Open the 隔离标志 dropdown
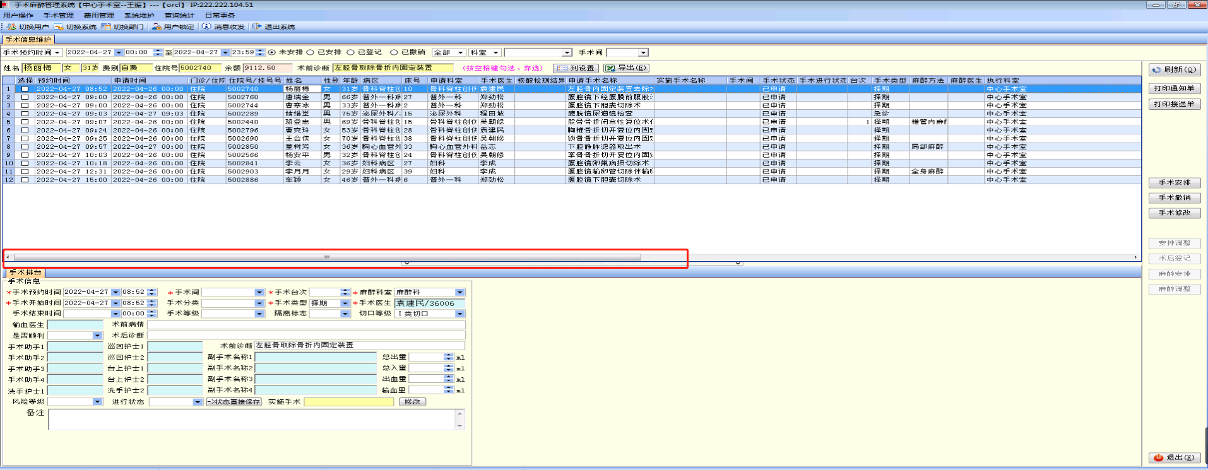The height and width of the screenshot is (470, 1208). tap(345, 314)
